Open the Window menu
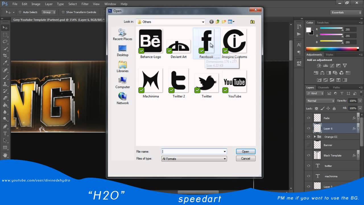 (x=110, y=4)
